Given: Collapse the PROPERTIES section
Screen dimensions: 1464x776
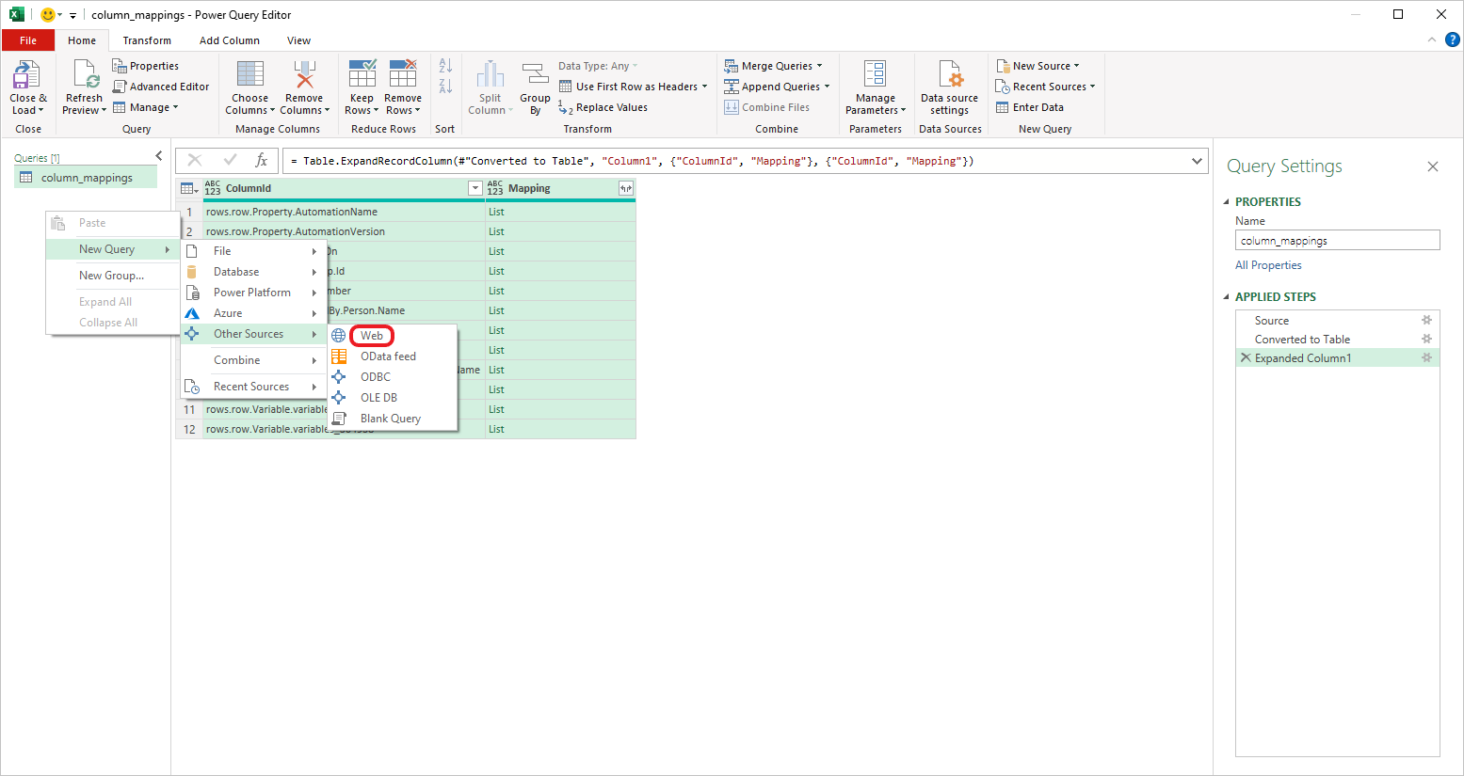Looking at the screenshot, I should click(1227, 202).
